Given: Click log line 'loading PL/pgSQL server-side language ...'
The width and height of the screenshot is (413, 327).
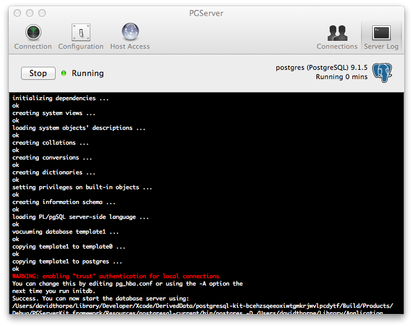Looking at the screenshot, I should [x=80, y=217].
